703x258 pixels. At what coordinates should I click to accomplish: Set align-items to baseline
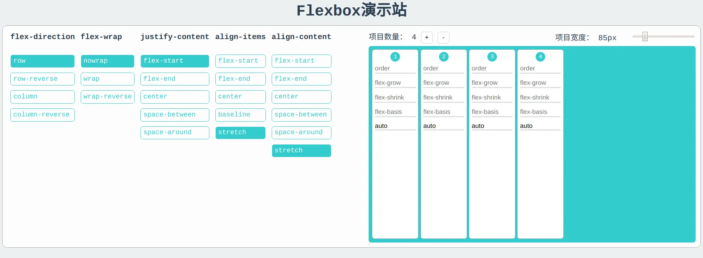pos(240,115)
